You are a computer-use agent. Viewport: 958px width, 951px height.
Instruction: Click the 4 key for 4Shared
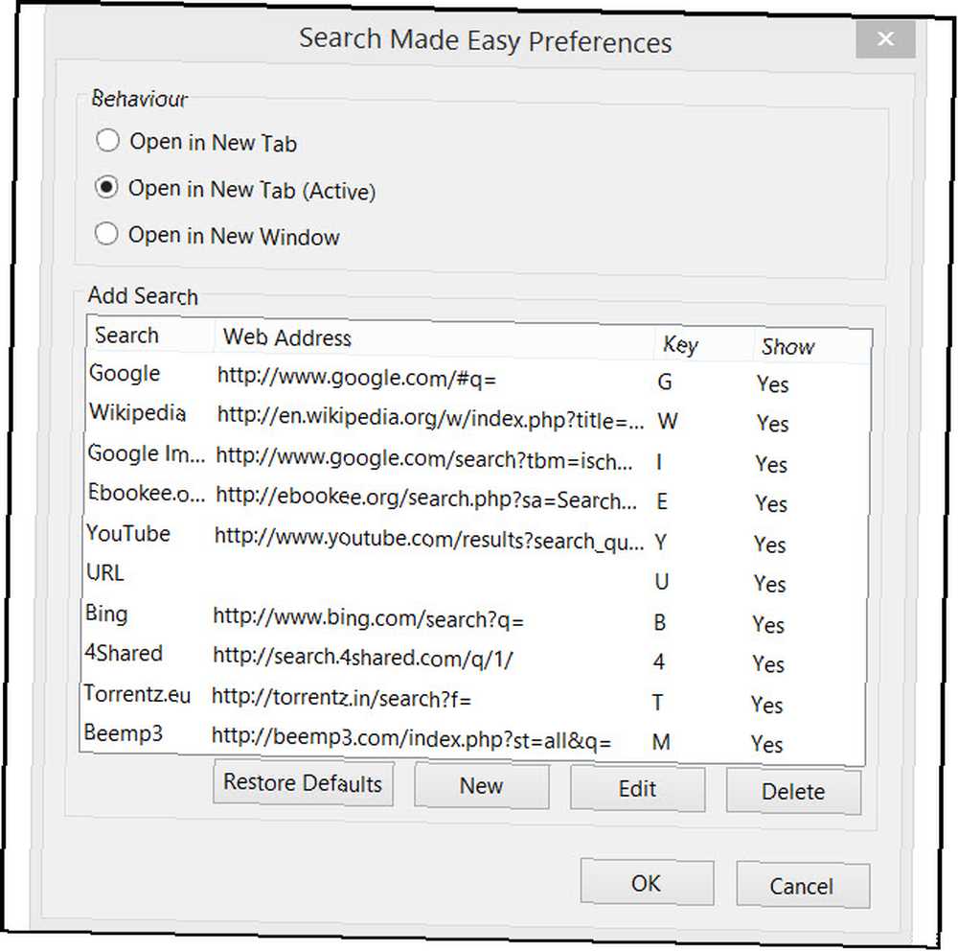[659, 661]
